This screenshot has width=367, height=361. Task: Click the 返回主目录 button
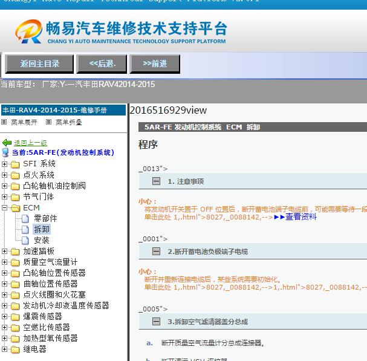click(39, 64)
